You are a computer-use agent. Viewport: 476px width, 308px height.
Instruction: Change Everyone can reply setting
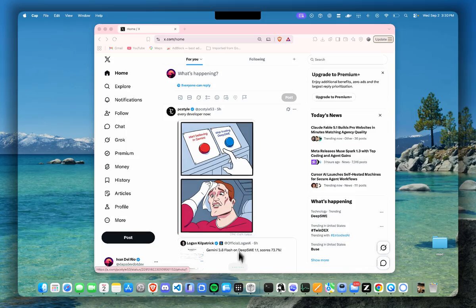coord(194,85)
